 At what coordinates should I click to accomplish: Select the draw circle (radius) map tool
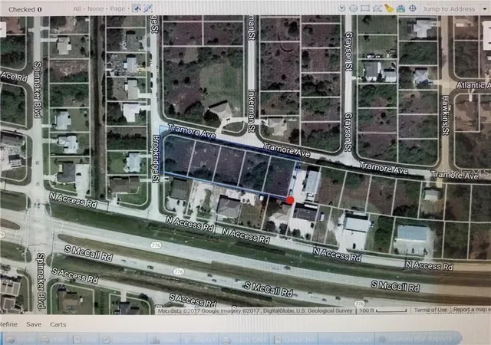tap(353, 8)
